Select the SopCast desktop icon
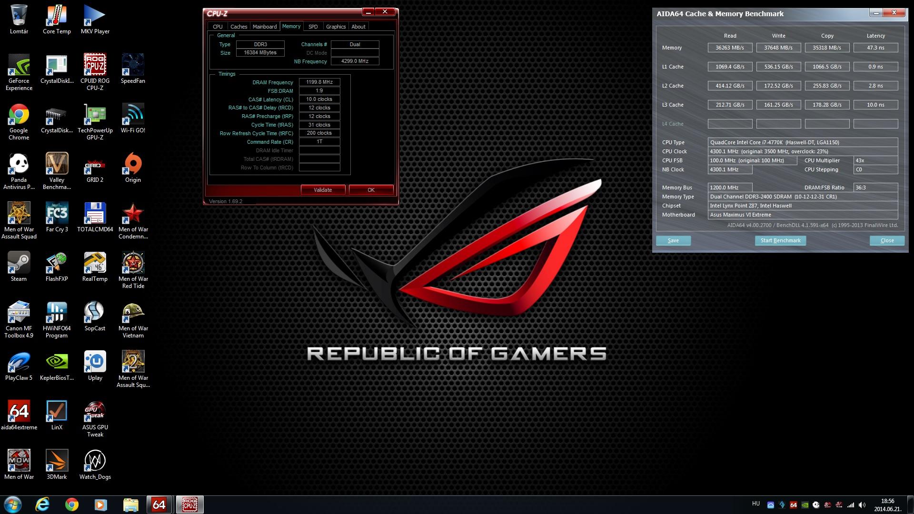This screenshot has height=514, width=914. pyautogui.click(x=95, y=316)
